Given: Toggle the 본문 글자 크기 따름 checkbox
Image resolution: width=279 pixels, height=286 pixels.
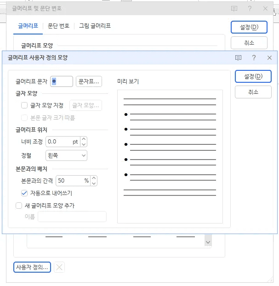Looking at the screenshot, I should [x=24, y=118].
